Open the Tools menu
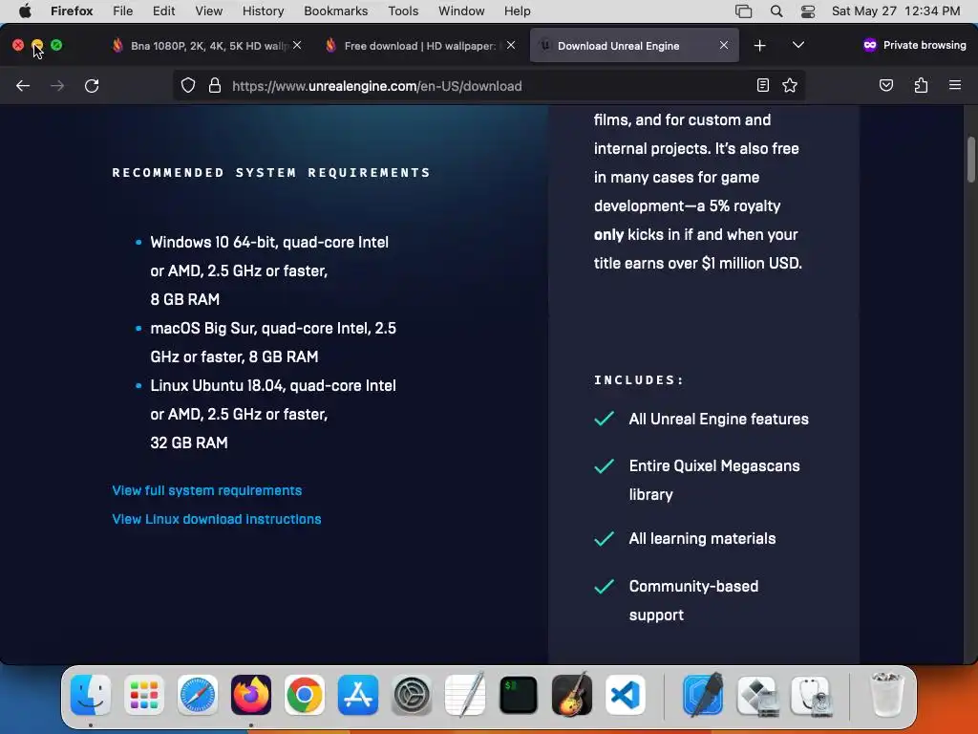Screen dimensions: 978x734 coord(403,11)
